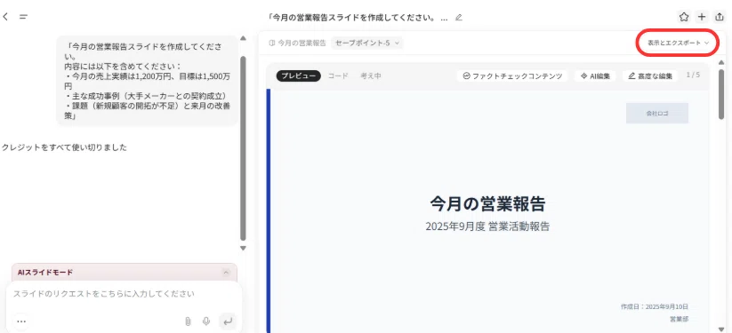This screenshot has width=732, height=333.
Task: Open the 高度な編集 button
Action: pyautogui.click(x=650, y=76)
